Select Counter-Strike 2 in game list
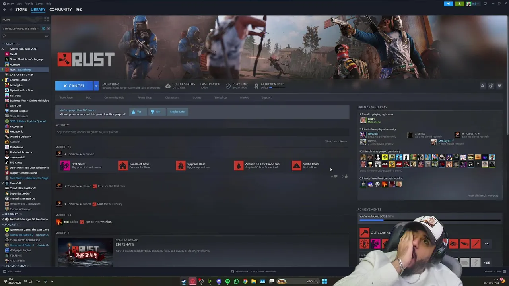This screenshot has height=286, width=509. pos(19,80)
